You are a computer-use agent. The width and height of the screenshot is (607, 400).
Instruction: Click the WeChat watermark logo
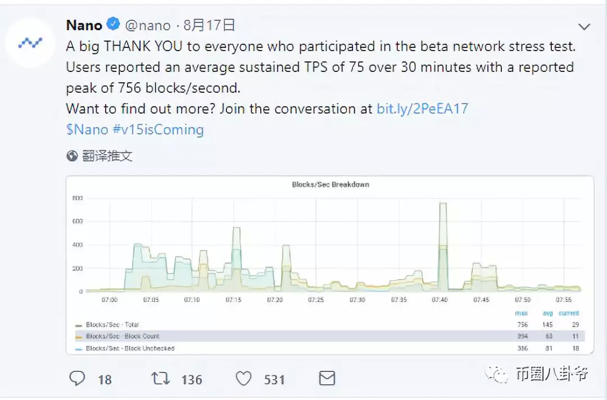pyautogui.click(x=496, y=374)
